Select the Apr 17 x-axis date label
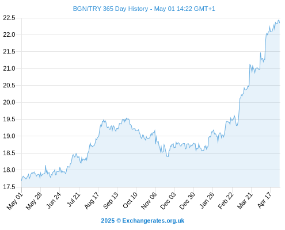Image resolution: width=285 pixels, height=230 pixels. (x=264, y=200)
